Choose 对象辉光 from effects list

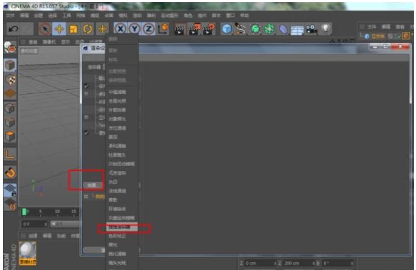pos(117,119)
